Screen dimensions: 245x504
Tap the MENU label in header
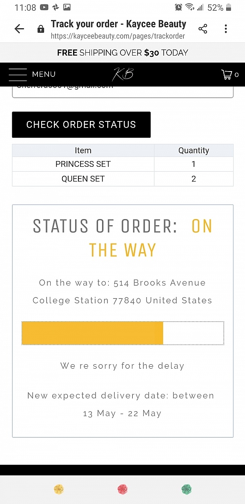(44, 74)
